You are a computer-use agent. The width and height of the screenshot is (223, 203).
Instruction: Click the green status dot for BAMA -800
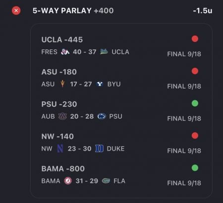(x=195, y=168)
